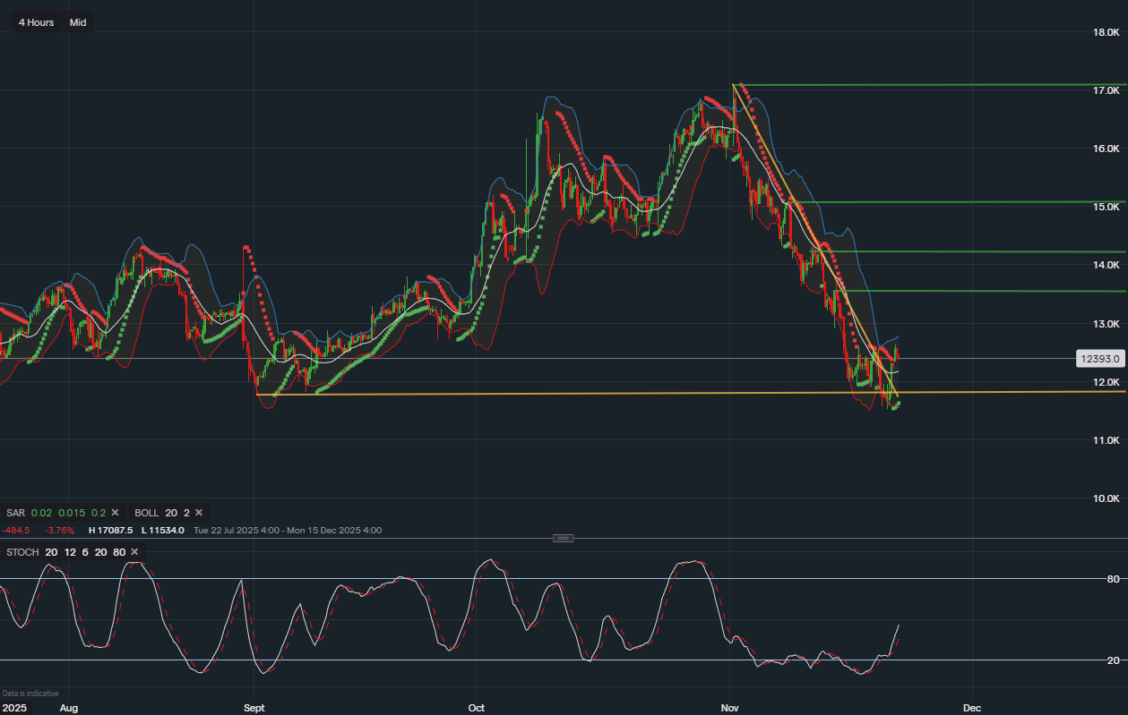Click the Oct label on time axis
The height and width of the screenshot is (715, 1128).
tap(476, 708)
